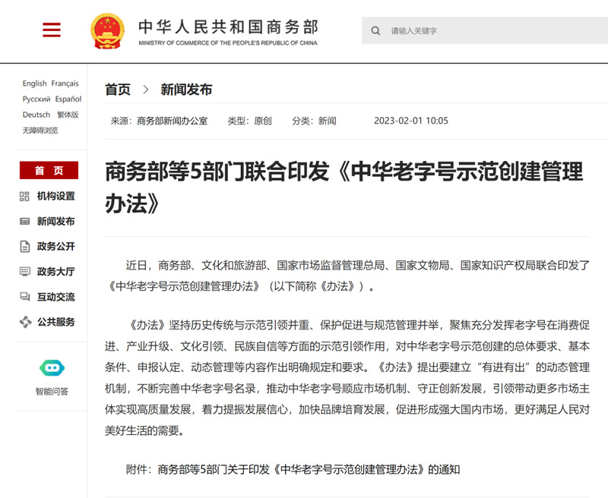Screen dimensions: 608x498
Task: Click the 请输入关键字 search input field
Action: pyautogui.click(x=485, y=30)
